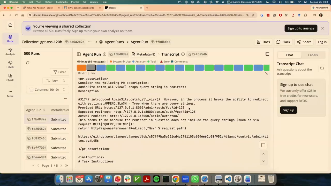331x186 pixels.
Task: Click Log in link
Action: click(322, 42)
